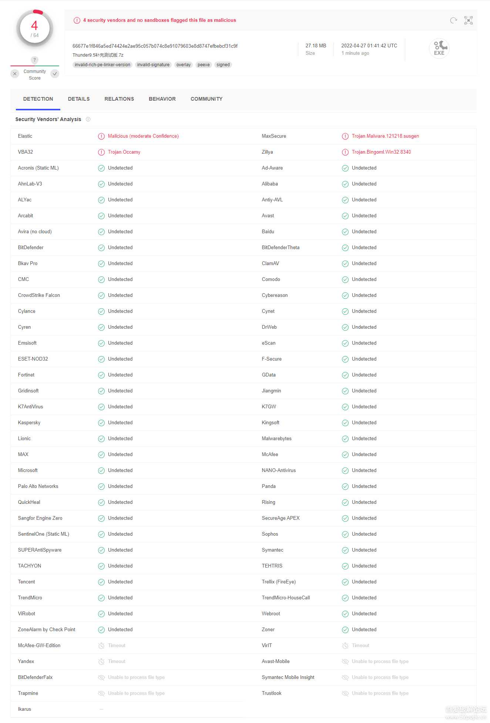Screen dimensions: 490x723
Task: Click the Undetected checkmark icon for Kaspersky
Action: 101,423
